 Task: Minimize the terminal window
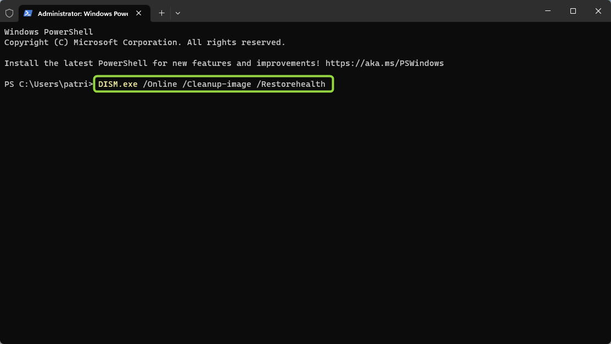click(x=548, y=11)
